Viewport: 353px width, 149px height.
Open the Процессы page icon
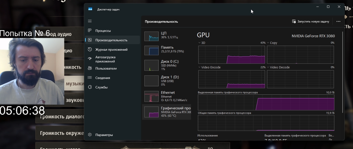point(90,31)
